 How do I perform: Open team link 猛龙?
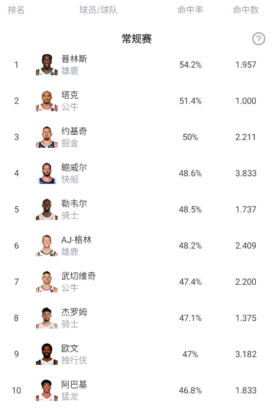70,397
